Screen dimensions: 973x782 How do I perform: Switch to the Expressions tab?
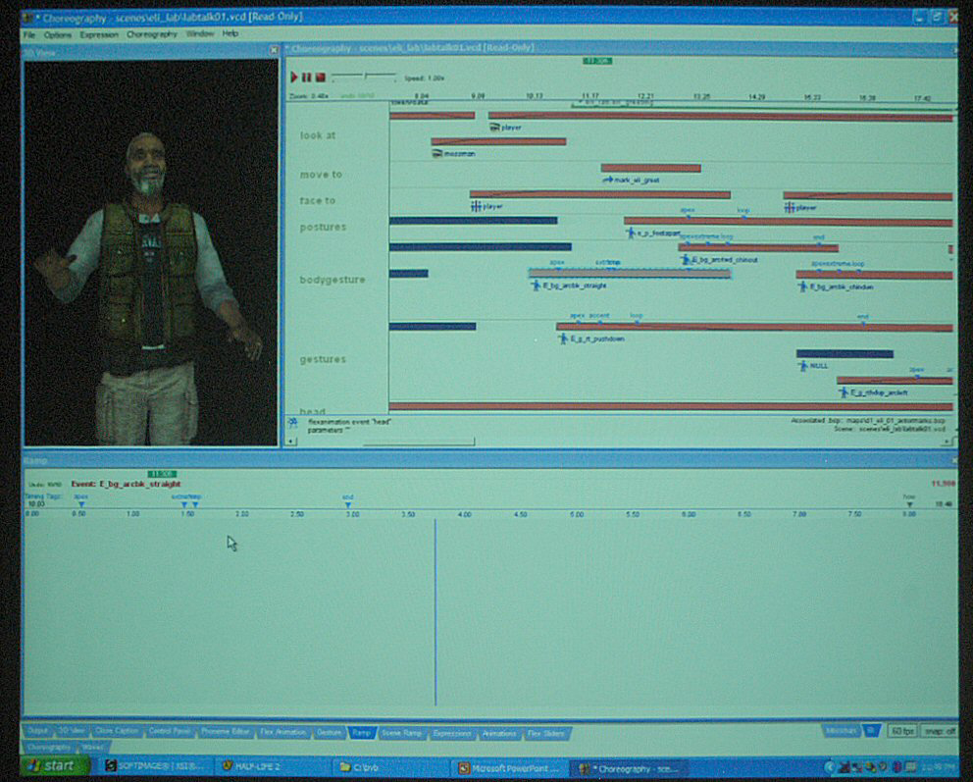[452, 734]
